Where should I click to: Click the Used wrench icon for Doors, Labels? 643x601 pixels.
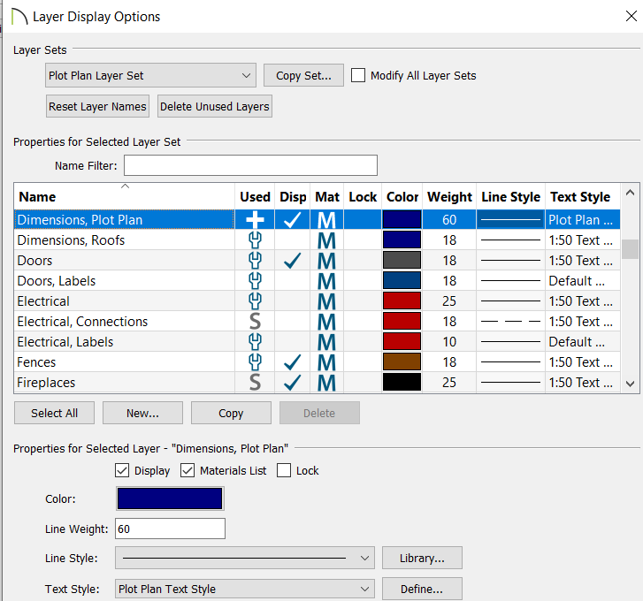[255, 281]
